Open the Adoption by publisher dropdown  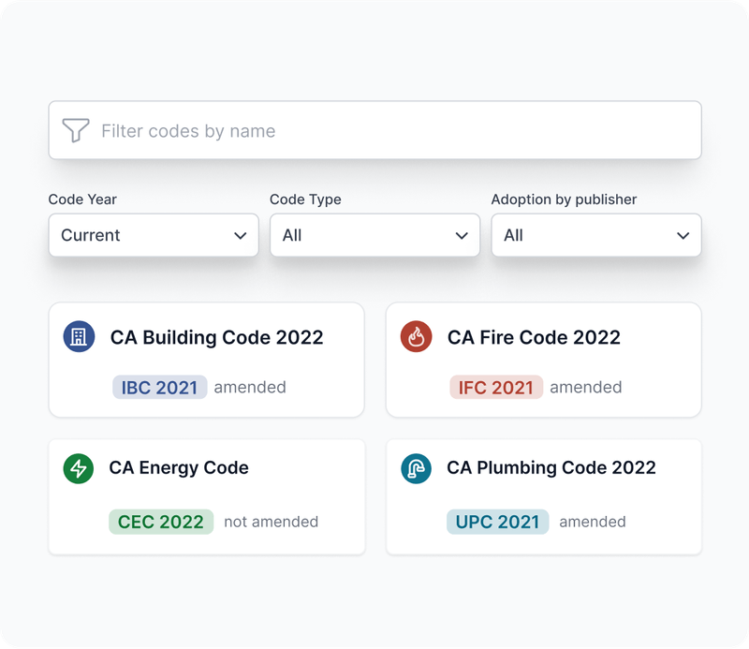pos(595,235)
